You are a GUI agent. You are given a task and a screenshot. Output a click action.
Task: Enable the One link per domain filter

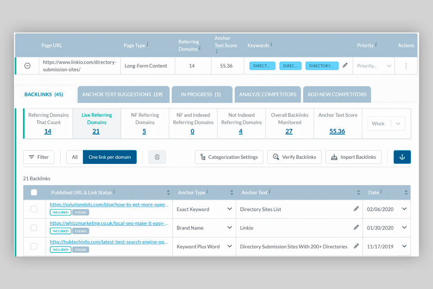click(x=110, y=157)
